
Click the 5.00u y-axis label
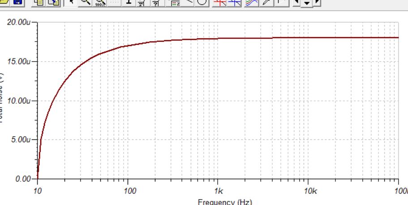click(21, 140)
